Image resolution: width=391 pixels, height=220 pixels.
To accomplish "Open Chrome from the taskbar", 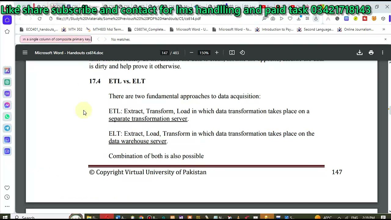I will point(141,218).
